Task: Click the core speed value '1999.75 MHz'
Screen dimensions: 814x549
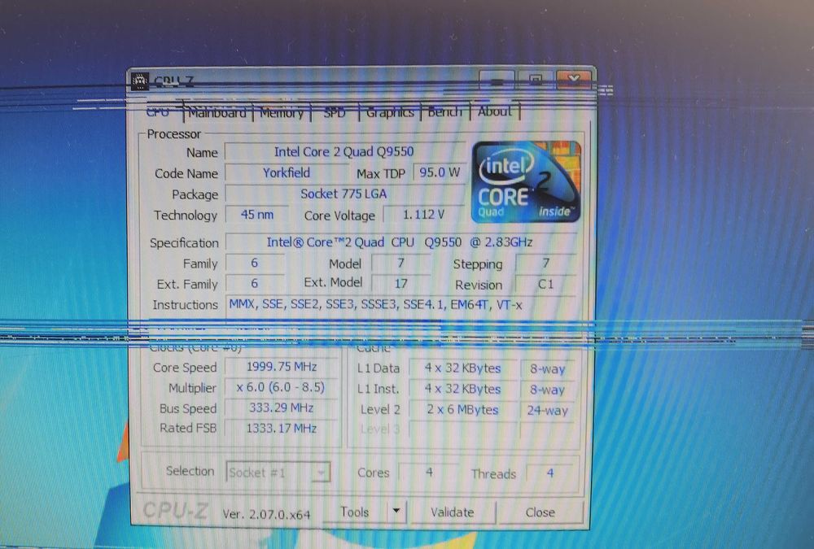Action: pyautogui.click(x=282, y=367)
